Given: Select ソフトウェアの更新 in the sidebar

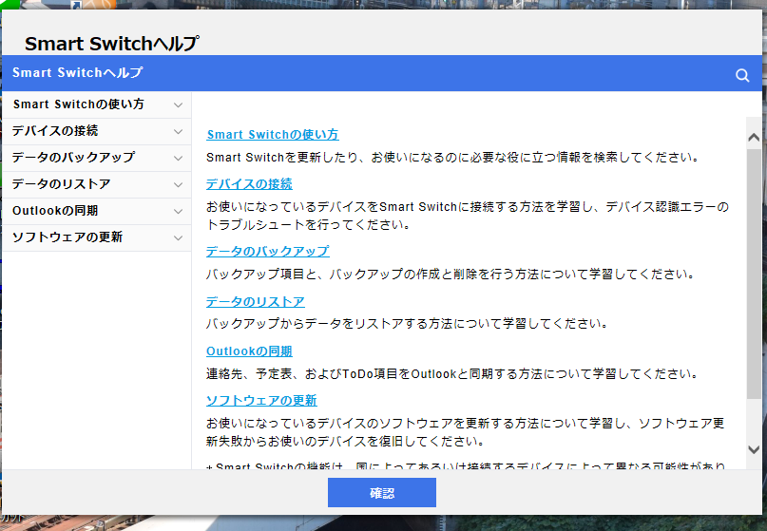Looking at the screenshot, I should pos(97,238).
